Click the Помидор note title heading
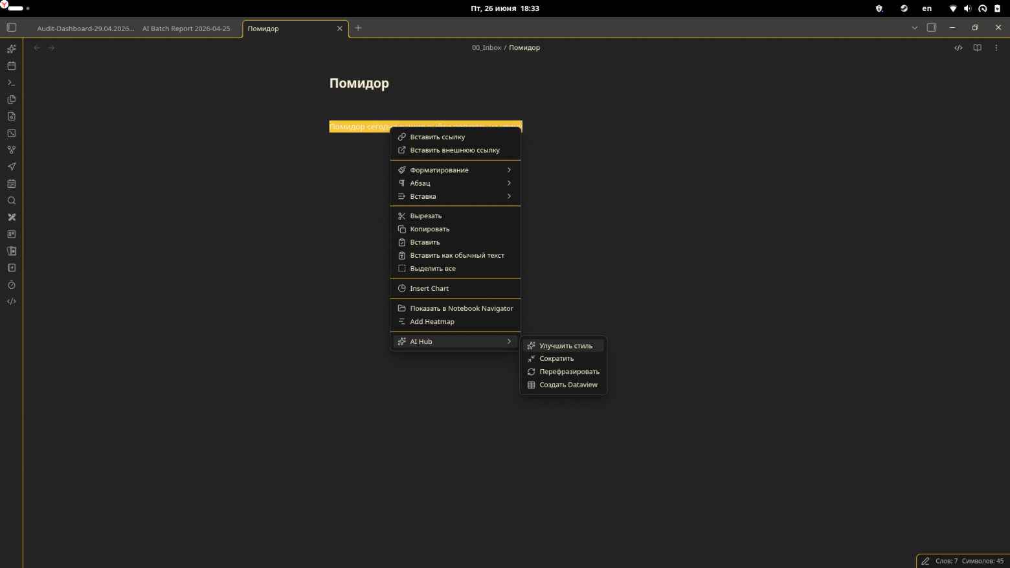The image size is (1010, 568). coord(359,84)
